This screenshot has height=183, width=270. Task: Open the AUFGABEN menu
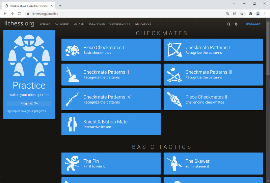62,24
